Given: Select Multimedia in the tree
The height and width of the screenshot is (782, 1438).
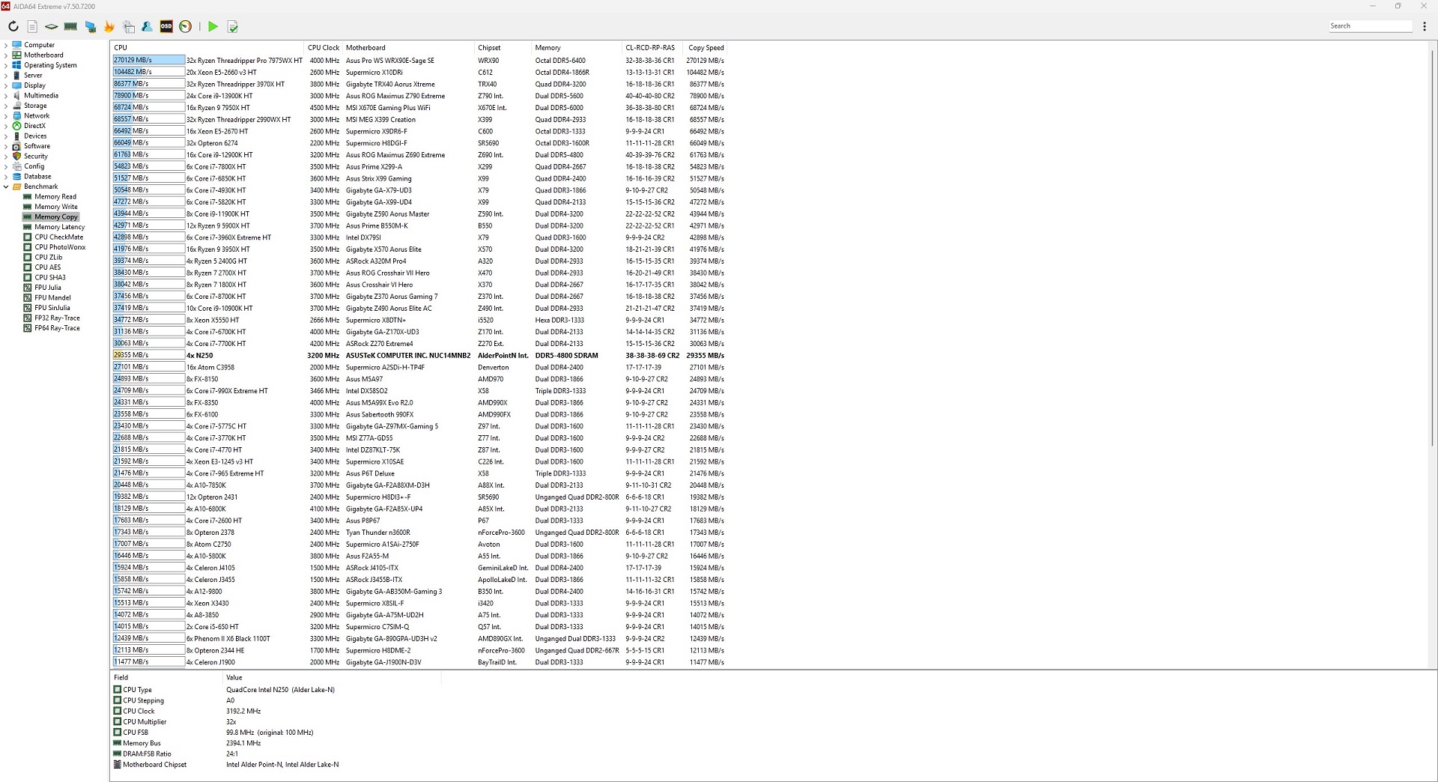Looking at the screenshot, I should 41,95.
